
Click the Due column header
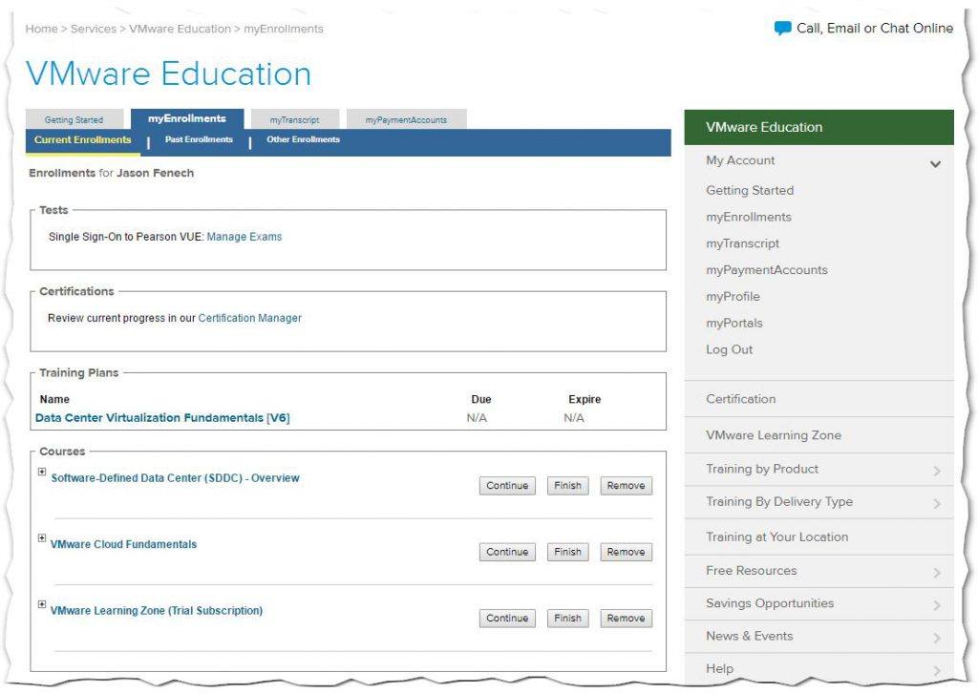pyautogui.click(x=481, y=400)
